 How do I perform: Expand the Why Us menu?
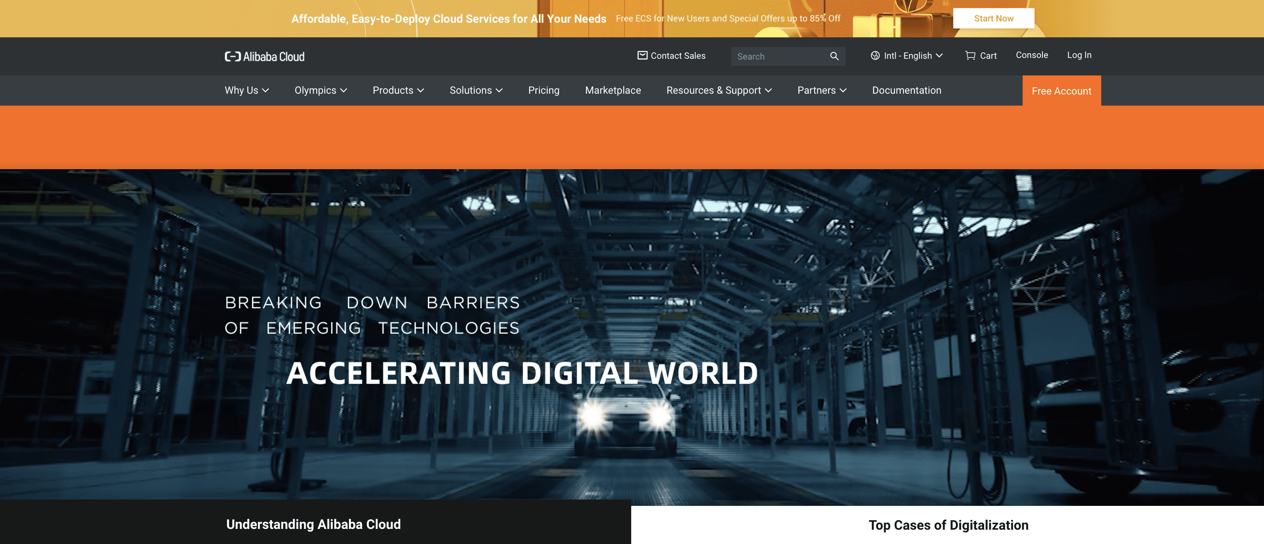(247, 91)
